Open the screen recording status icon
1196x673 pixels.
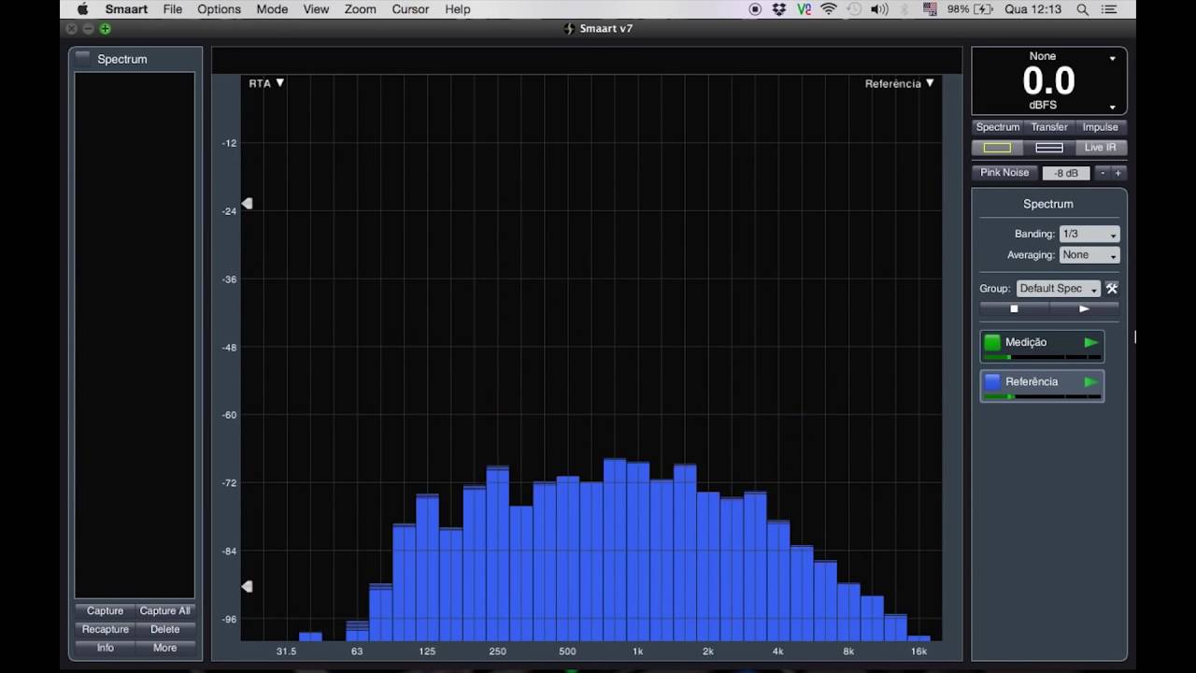point(756,9)
